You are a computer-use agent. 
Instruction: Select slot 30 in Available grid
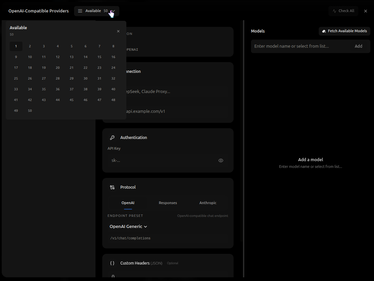(x=85, y=79)
